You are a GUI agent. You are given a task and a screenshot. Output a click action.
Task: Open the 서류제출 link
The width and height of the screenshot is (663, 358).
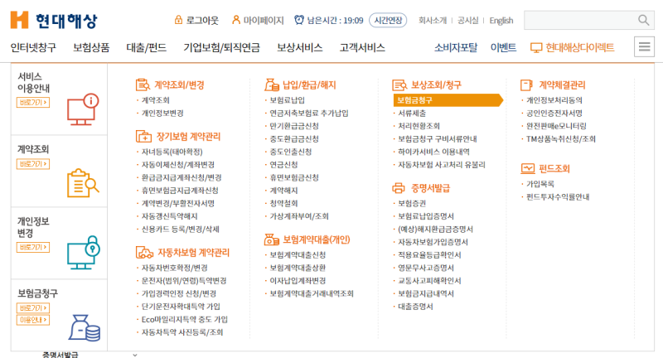point(412,114)
